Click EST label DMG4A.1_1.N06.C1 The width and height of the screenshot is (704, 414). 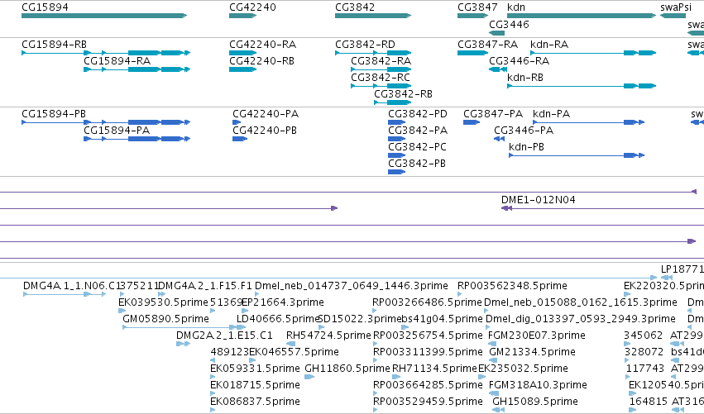(x=70, y=286)
